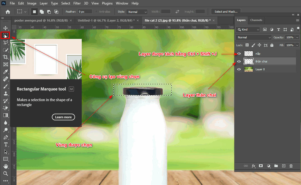Click the Delete layer trash icon
The height and width of the screenshot is (185, 301).
[291, 166]
